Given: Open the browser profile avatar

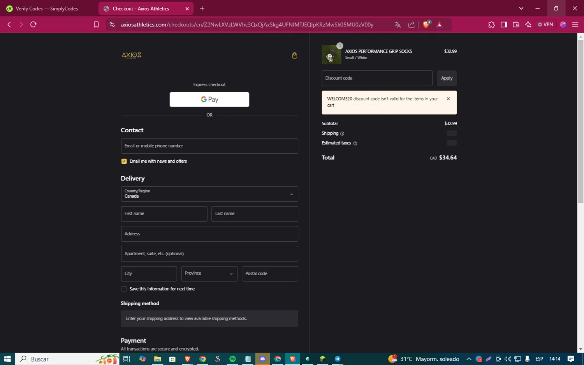Looking at the screenshot, I should (563, 25).
